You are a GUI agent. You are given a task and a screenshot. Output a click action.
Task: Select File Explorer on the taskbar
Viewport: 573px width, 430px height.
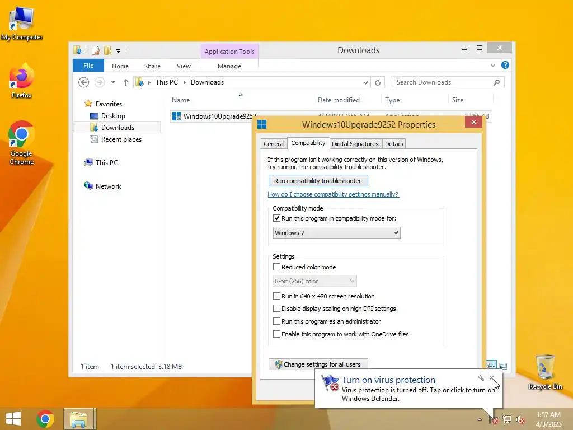coord(79,419)
